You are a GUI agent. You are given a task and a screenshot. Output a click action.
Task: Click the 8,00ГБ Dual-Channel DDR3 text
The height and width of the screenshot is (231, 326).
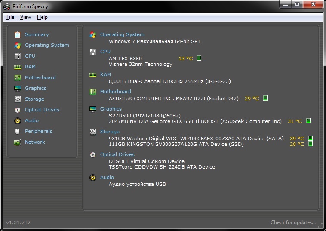169,81
